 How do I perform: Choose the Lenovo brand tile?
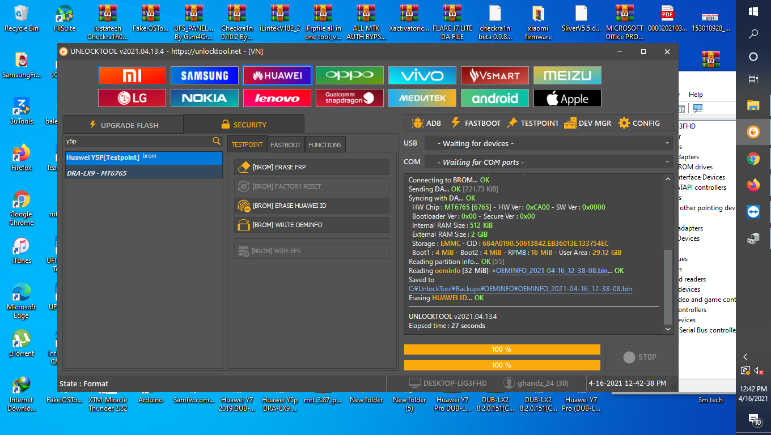(277, 98)
